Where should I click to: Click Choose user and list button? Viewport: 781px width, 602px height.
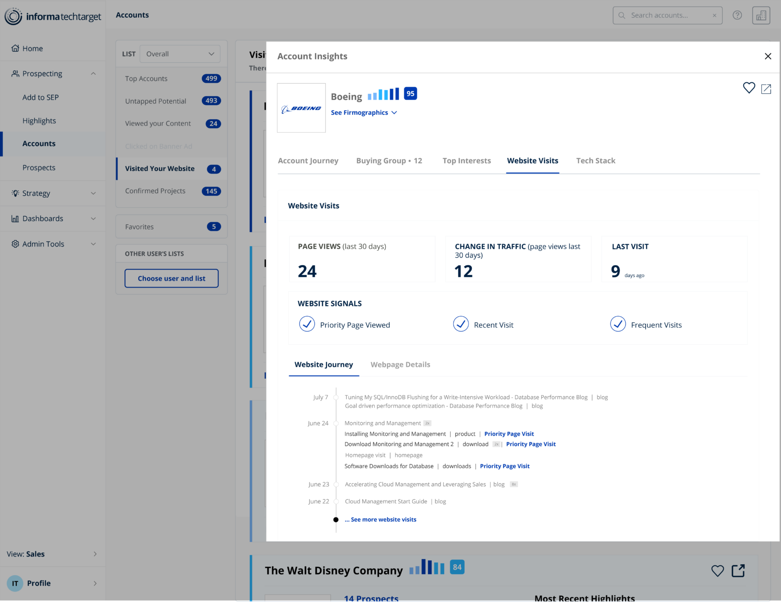click(172, 279)
